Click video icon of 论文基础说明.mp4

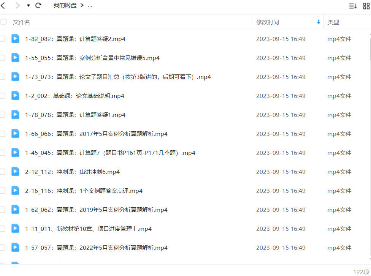point(15,95)
